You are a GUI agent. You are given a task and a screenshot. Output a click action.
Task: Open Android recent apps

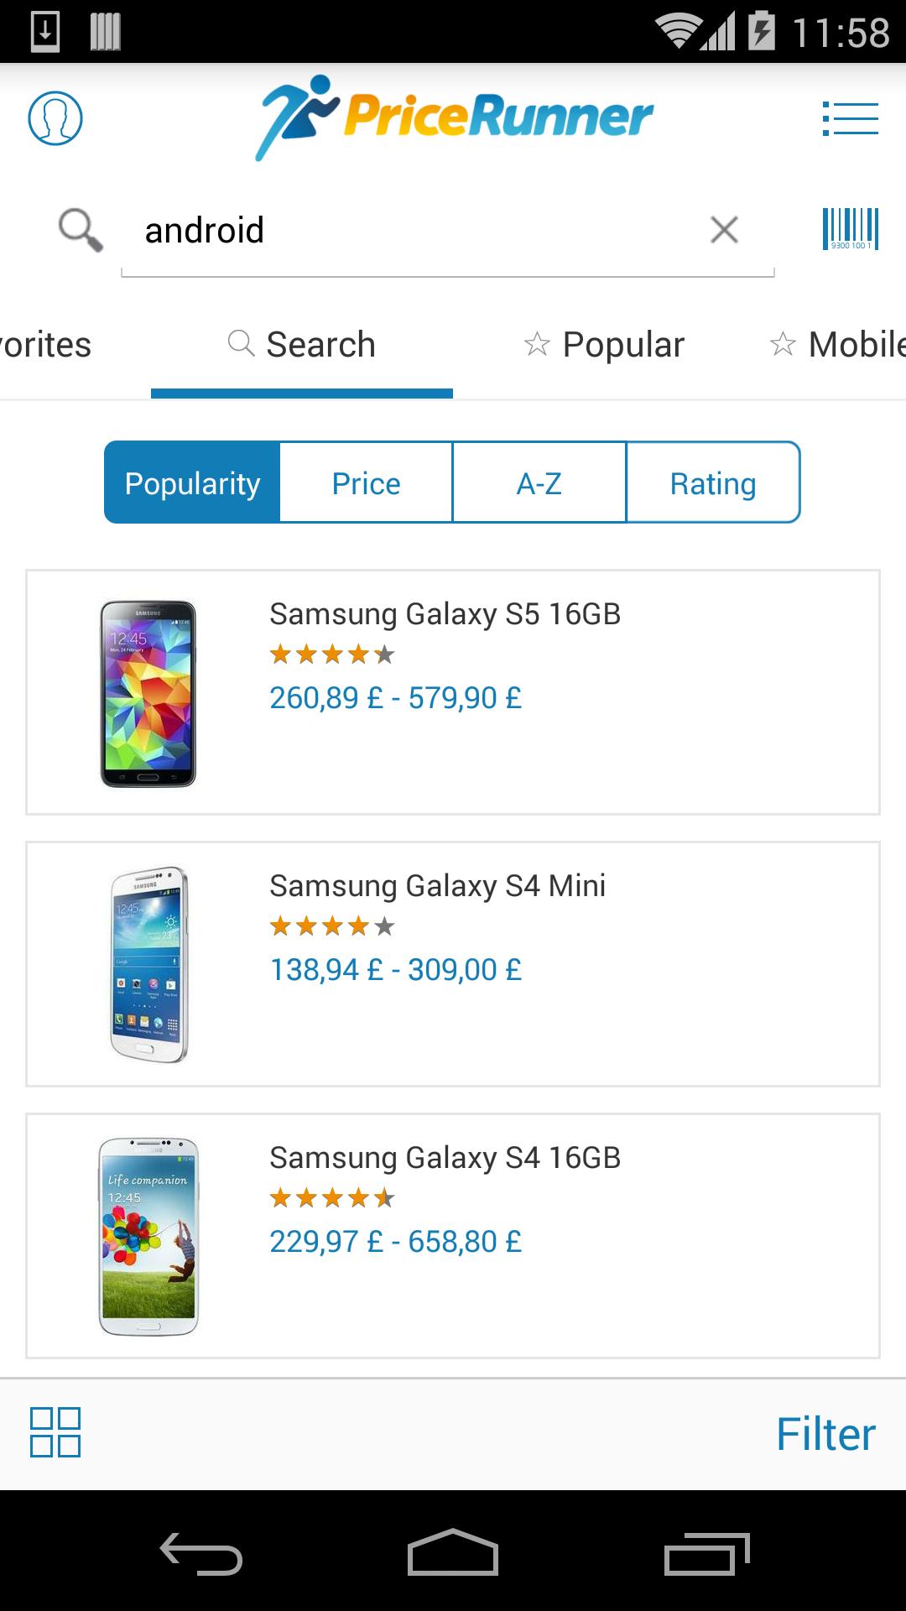[x=706, y=1554]
